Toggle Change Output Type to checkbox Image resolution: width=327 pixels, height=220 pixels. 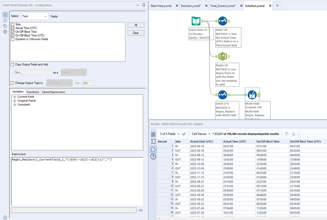[12, 83]
